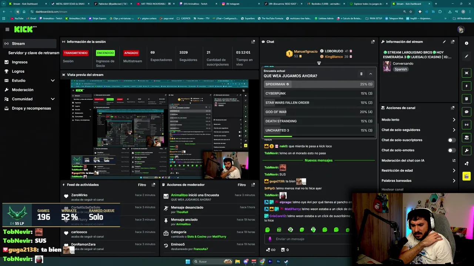The height and width of the screenshot is (266, 474).
Task: Pop out the Feed de actividades panel
Action: 153,185
